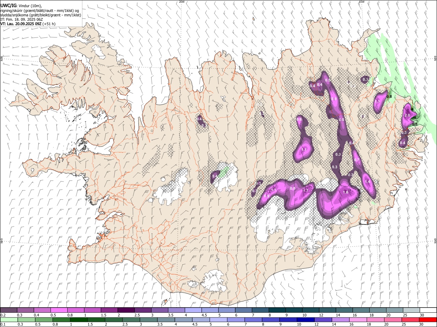Click pale grey upper swatch labeled 25
This screenshot has width=437, height=327.
point(411,310)
